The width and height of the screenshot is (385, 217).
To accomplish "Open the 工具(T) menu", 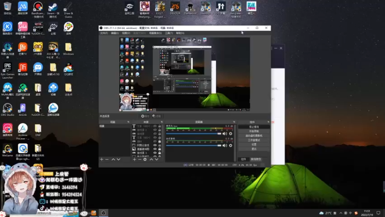I will [169, 33].
